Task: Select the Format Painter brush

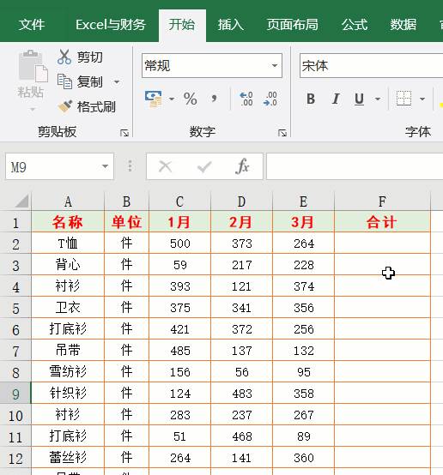Action: coord(64,106)
